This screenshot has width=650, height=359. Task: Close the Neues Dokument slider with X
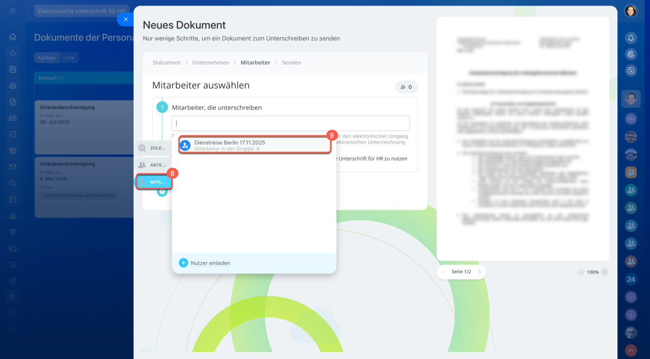125,19
